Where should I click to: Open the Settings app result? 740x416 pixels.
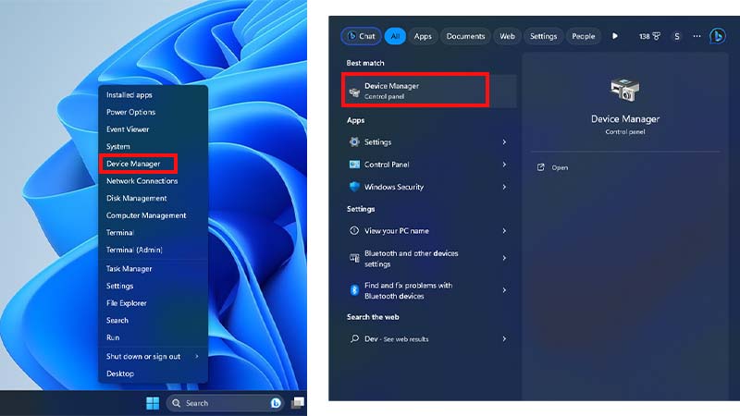click(x=428, y=142)
